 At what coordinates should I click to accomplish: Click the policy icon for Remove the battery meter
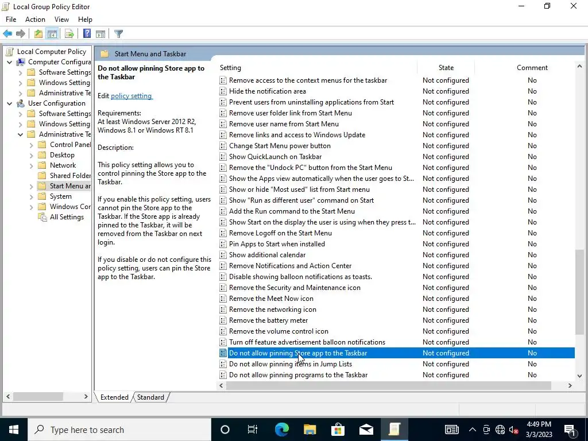tap(223, 320)
